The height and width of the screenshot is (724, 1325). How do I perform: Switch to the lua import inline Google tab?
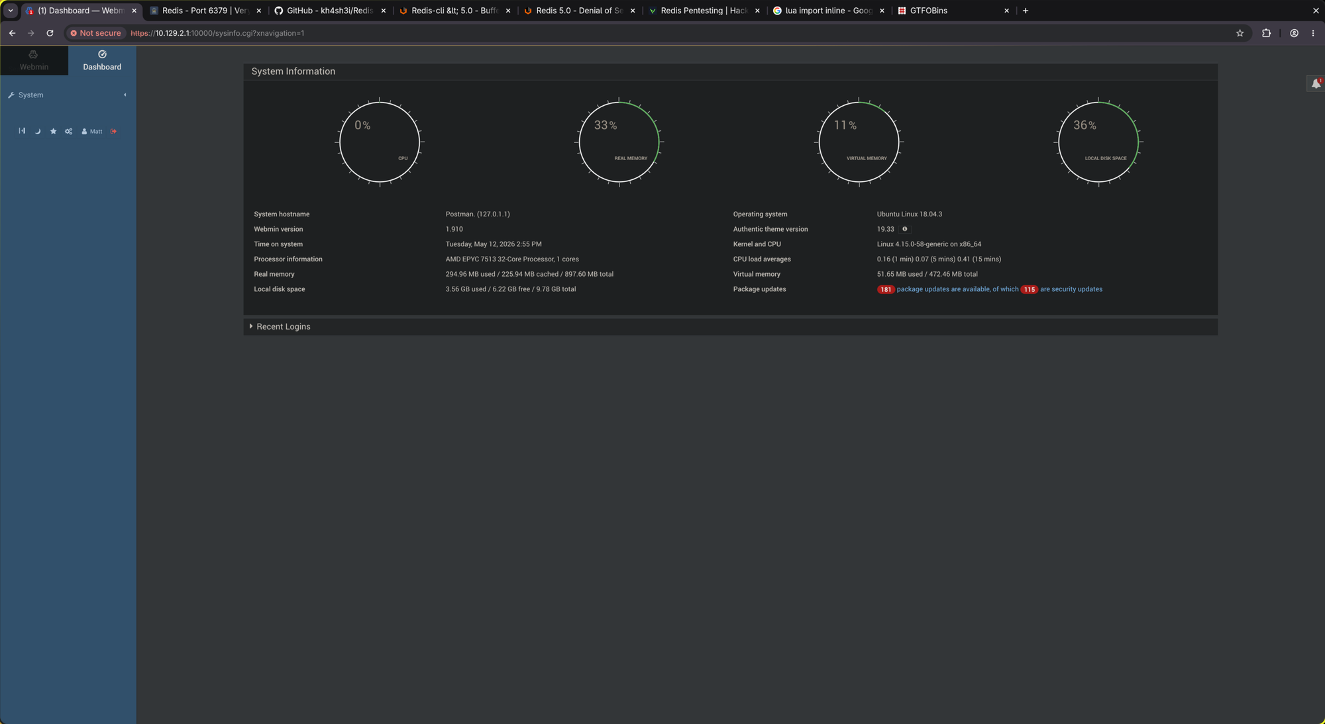[828, 11]
